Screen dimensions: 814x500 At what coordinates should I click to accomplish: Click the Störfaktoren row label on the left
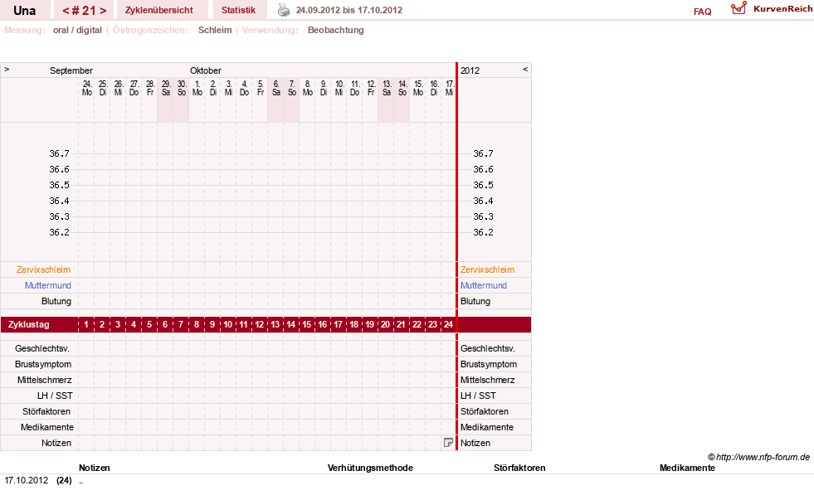[x=46, y=411]
